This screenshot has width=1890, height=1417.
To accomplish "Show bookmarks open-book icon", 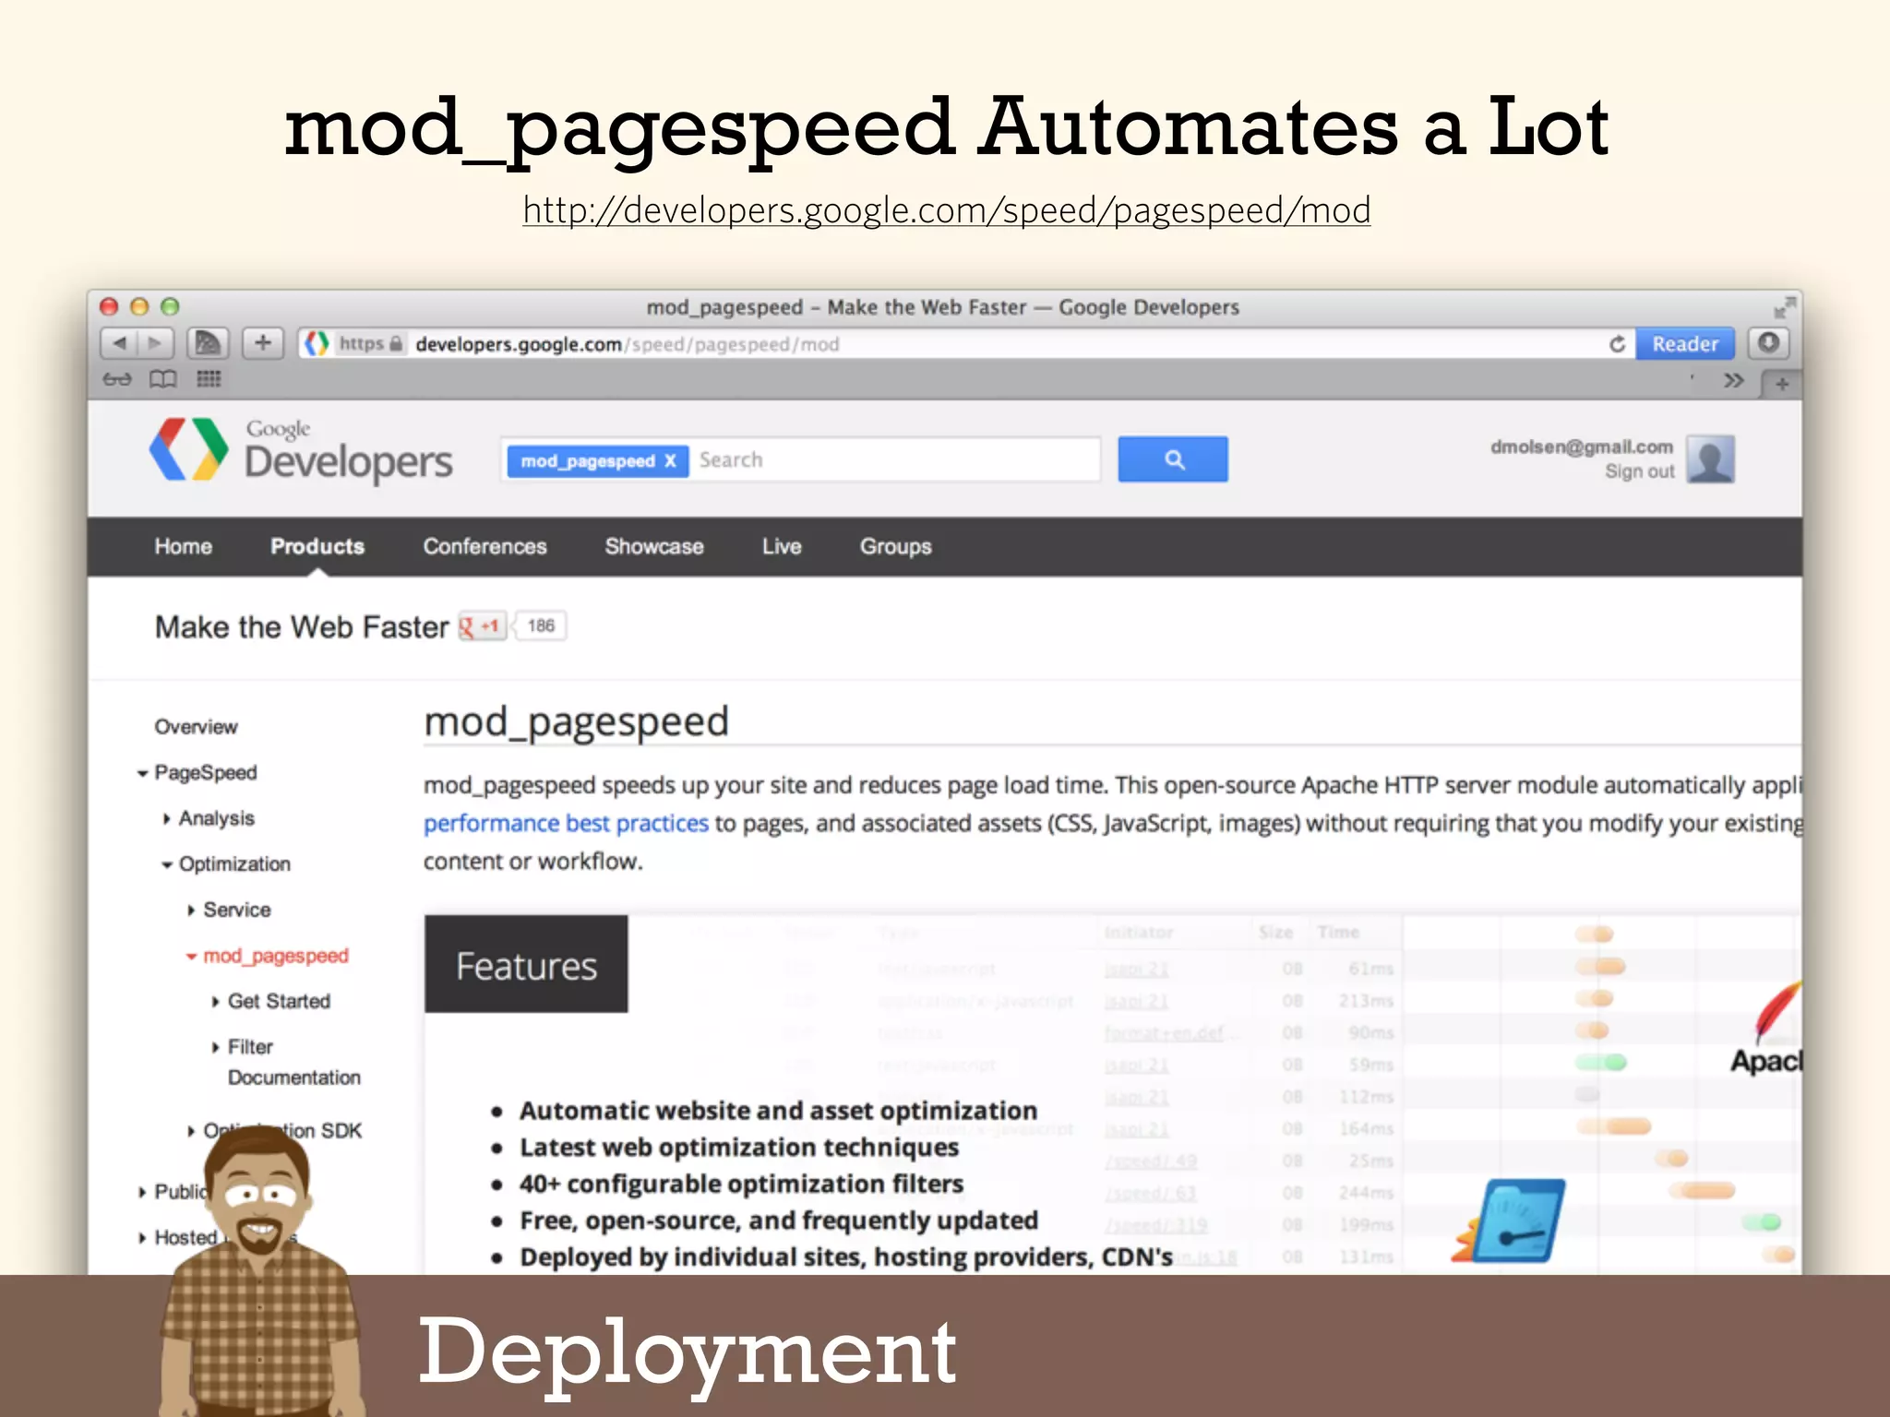I will coord(163,379).
